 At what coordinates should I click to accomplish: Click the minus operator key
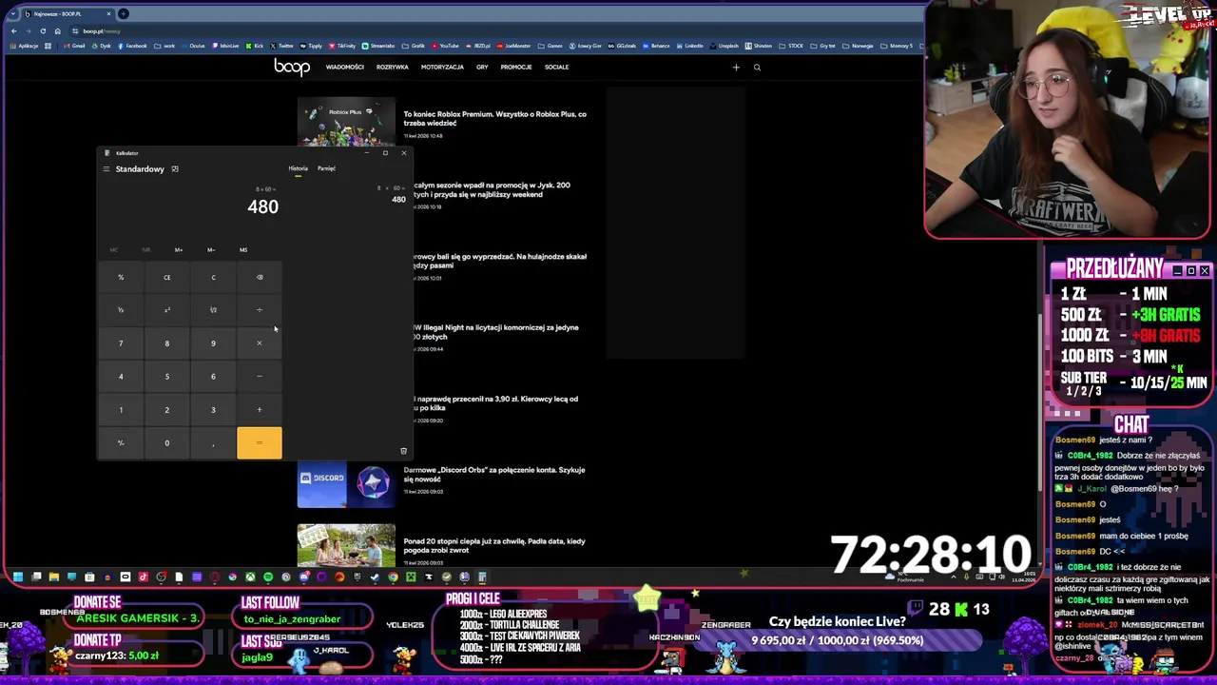pyautogui.click(x=260, y=377)
